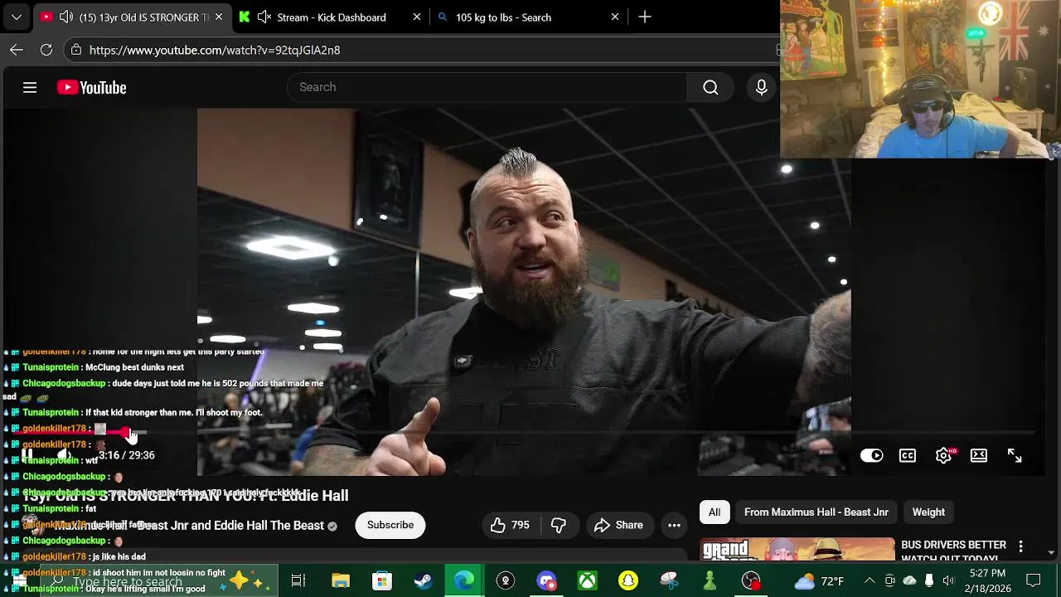The height and width of the screenshot is (597, 1061).
Task: Open File Explorer from taskbar
Action: pos(340,581)
